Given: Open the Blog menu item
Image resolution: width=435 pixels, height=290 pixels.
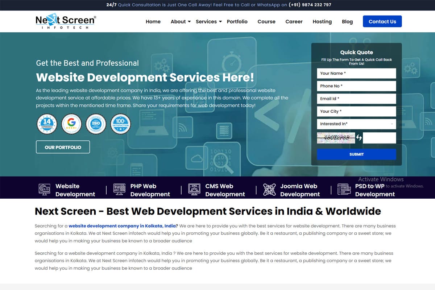Looking at the screenshot, I should tap(347, 21).
